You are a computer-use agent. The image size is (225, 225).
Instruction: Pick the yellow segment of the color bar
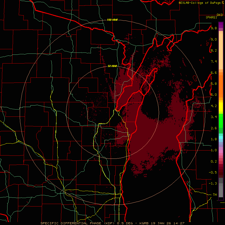(x=221, y=107)
